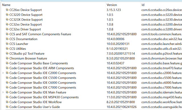The image size is (182, 110).
Task: Click version 11.0.0.202105291800 cell
Action: (121, 97)
